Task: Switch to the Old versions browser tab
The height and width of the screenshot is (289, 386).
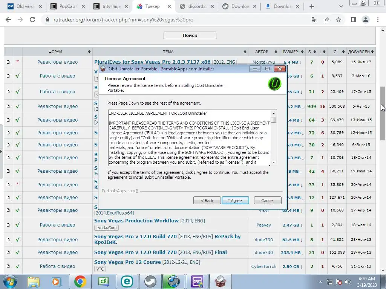Action: coord(25,6)
